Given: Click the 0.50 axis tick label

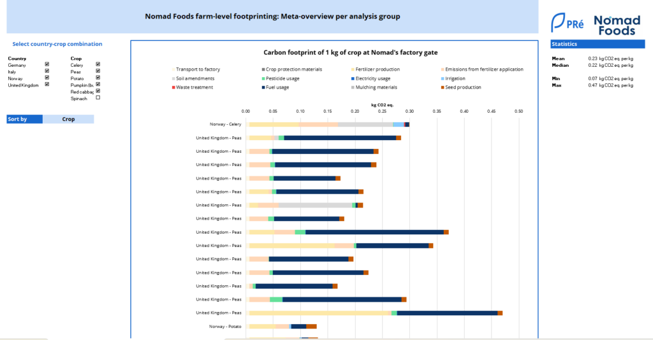Looking at the screenshot, I should point(518,111).
